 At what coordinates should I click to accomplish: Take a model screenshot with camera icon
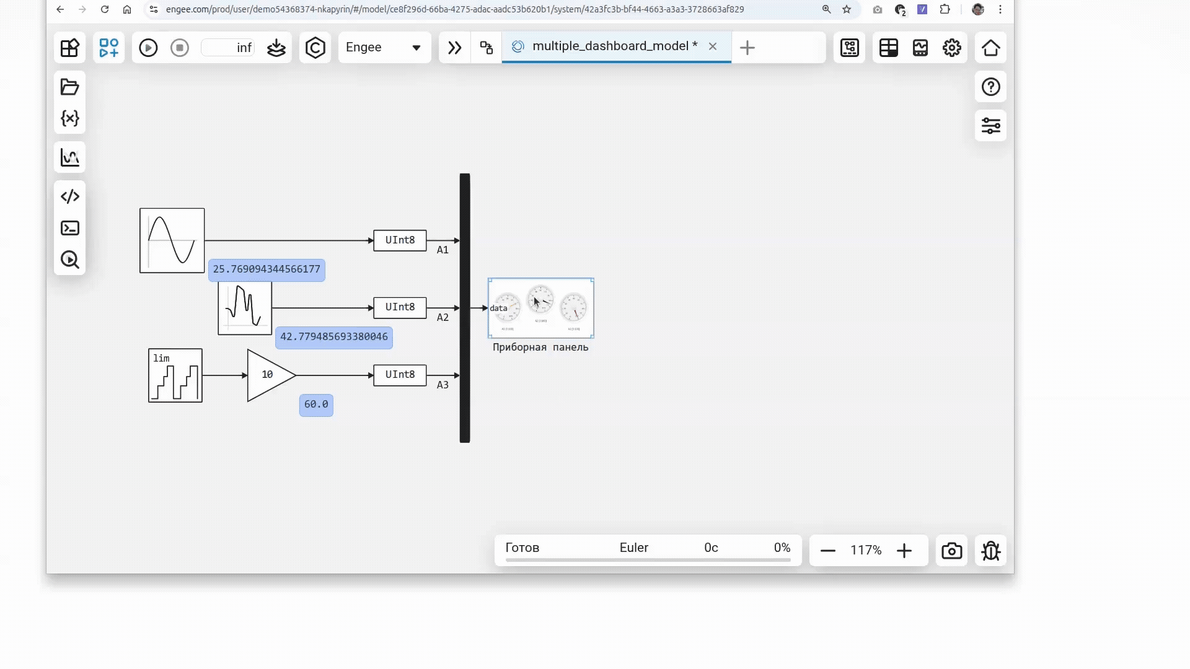pyautogui.click(x=951, y=551)
